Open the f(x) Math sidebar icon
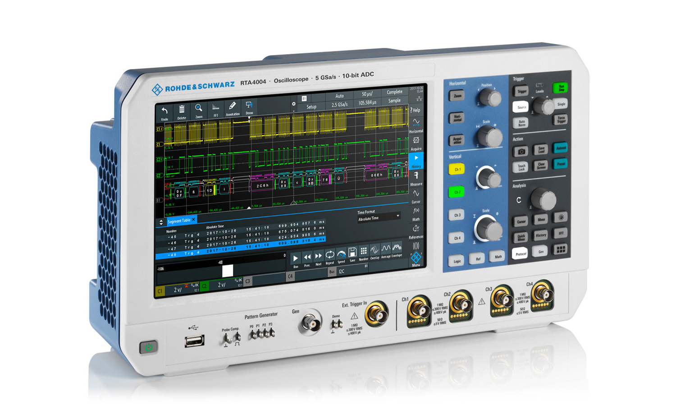This screenshot has width=676, height=406. (x=416, y=214)
